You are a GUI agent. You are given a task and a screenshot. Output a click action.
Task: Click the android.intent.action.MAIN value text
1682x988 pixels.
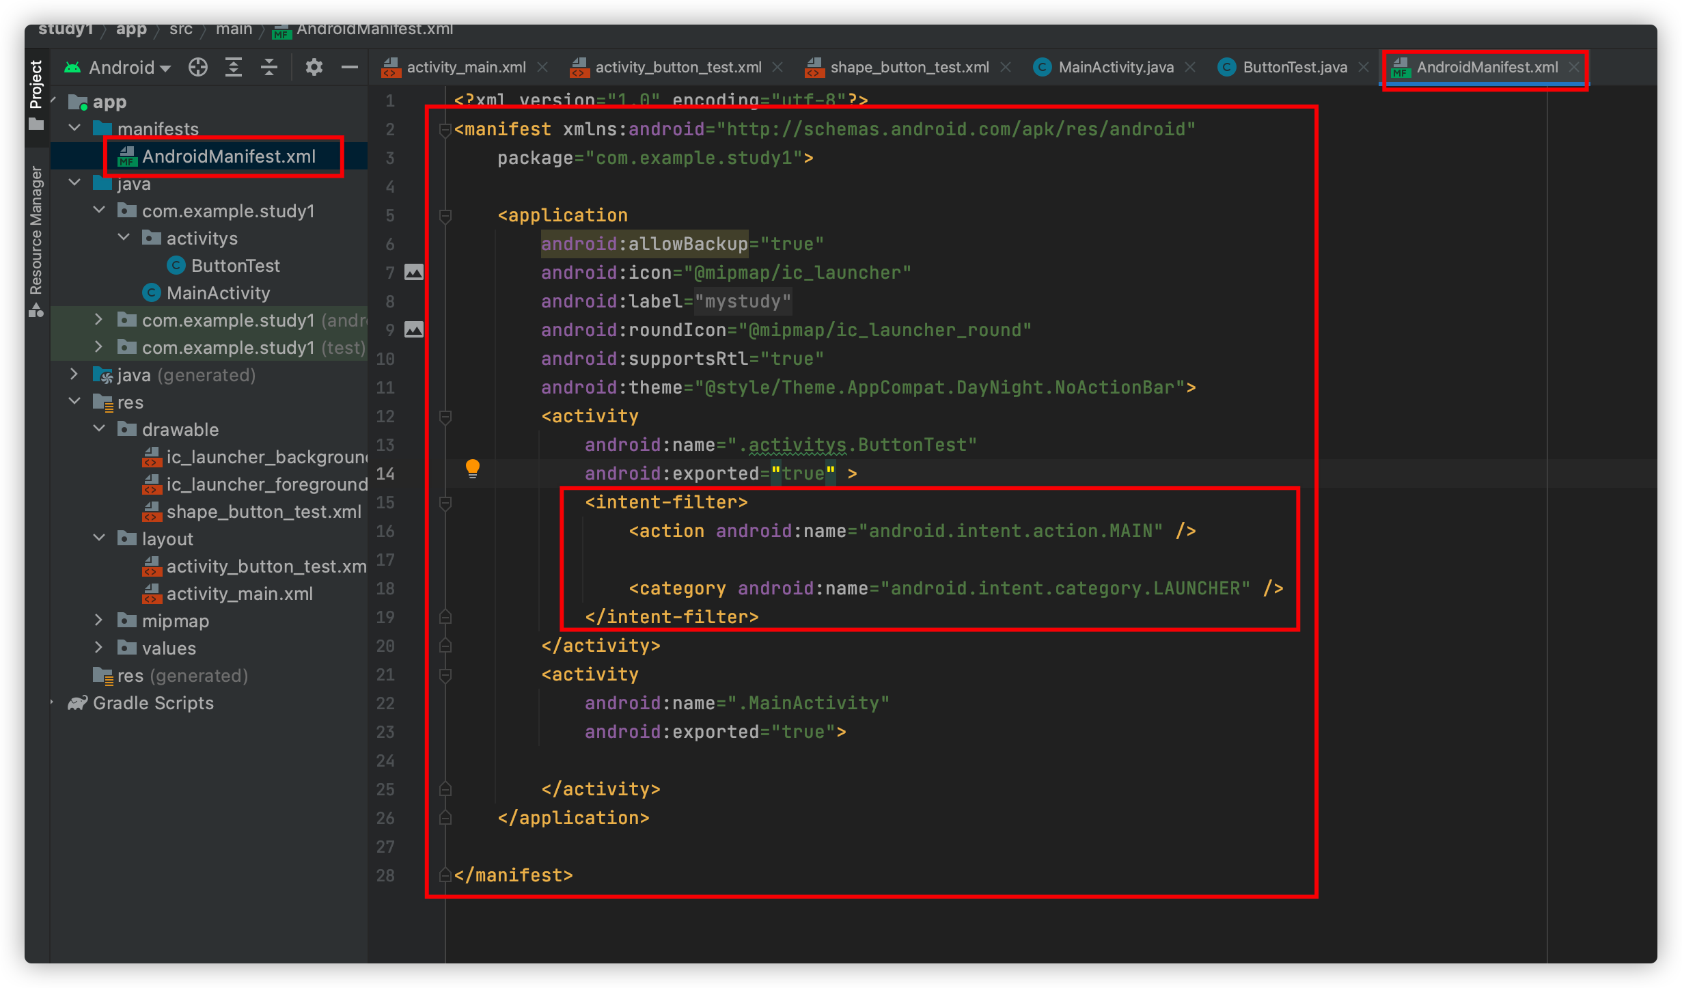tap(1010, 531)
